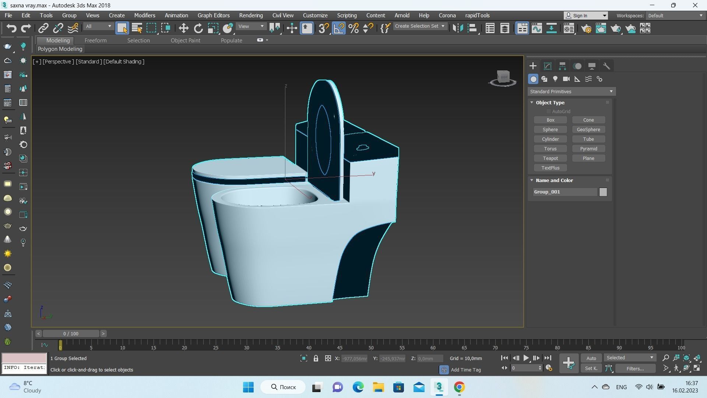Click the Unlink Selection icon
The height and width of the screenshot is (398, 707).
click(58, 28)
